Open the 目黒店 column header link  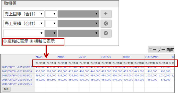coord(61,57)
